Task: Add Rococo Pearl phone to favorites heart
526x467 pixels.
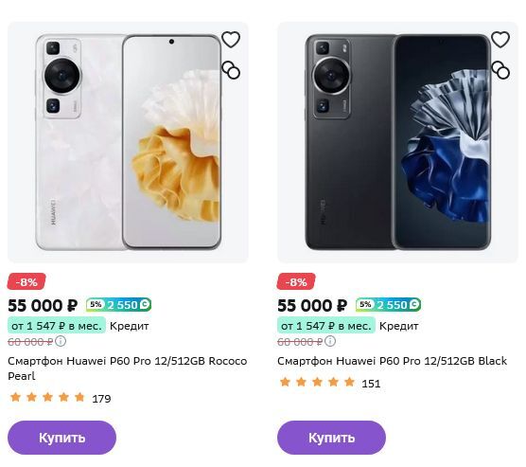Action: (231, 39)
